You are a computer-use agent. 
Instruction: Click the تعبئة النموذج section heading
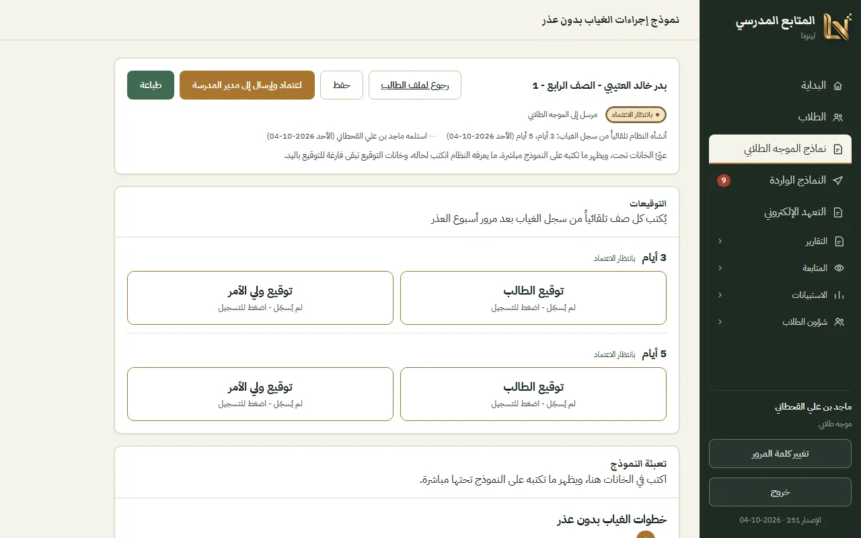(639, 464)
